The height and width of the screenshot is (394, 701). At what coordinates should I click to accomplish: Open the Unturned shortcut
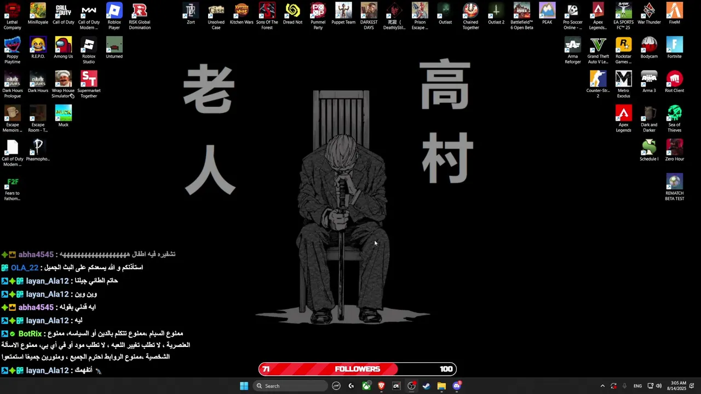[114, 48]
